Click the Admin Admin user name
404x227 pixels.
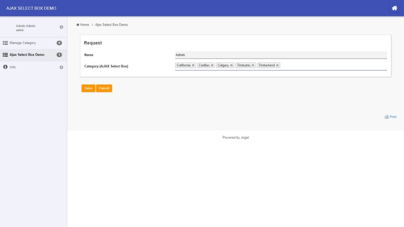click(x=26, y=26)
